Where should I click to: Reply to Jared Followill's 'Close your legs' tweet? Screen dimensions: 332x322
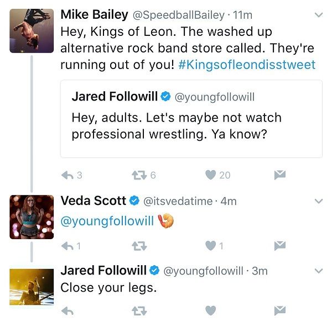[67, 310]
